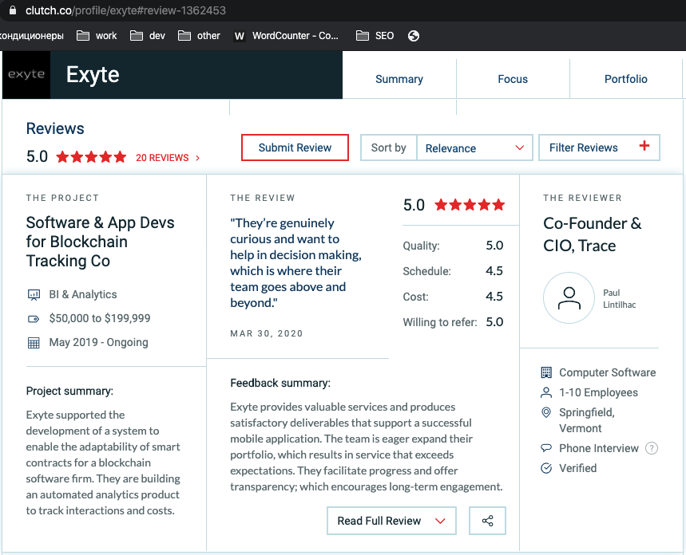The image size is (686, 555).
Task: Click the Submit Review button
Action: point(295,148)
